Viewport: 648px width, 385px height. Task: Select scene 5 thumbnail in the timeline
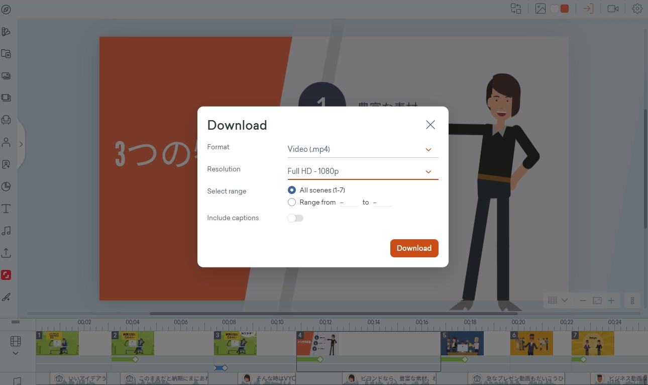point(462,343)
